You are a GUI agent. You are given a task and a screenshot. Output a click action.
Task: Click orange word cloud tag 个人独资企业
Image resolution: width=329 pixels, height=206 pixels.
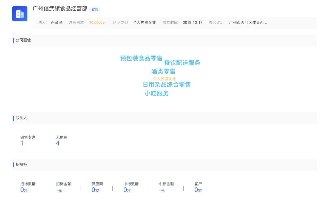(164, 79)
